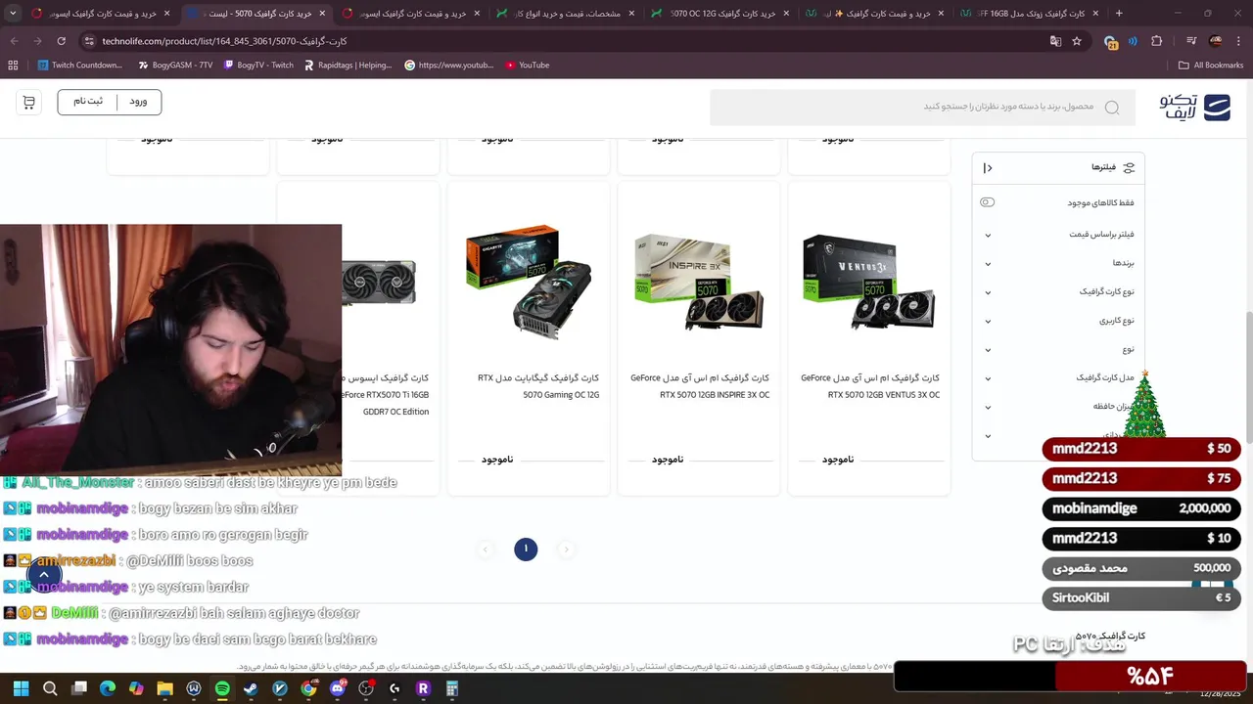Open the site information icon in the address bar
Screen dimensions: 1253x704
pyautogui.click(x=89, y=41)
